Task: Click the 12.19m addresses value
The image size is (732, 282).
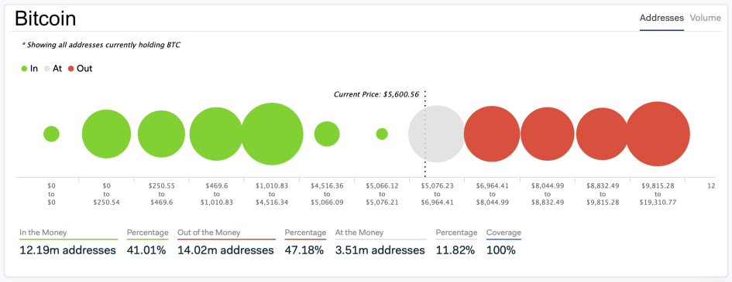Action: click(x=67, y=250)
